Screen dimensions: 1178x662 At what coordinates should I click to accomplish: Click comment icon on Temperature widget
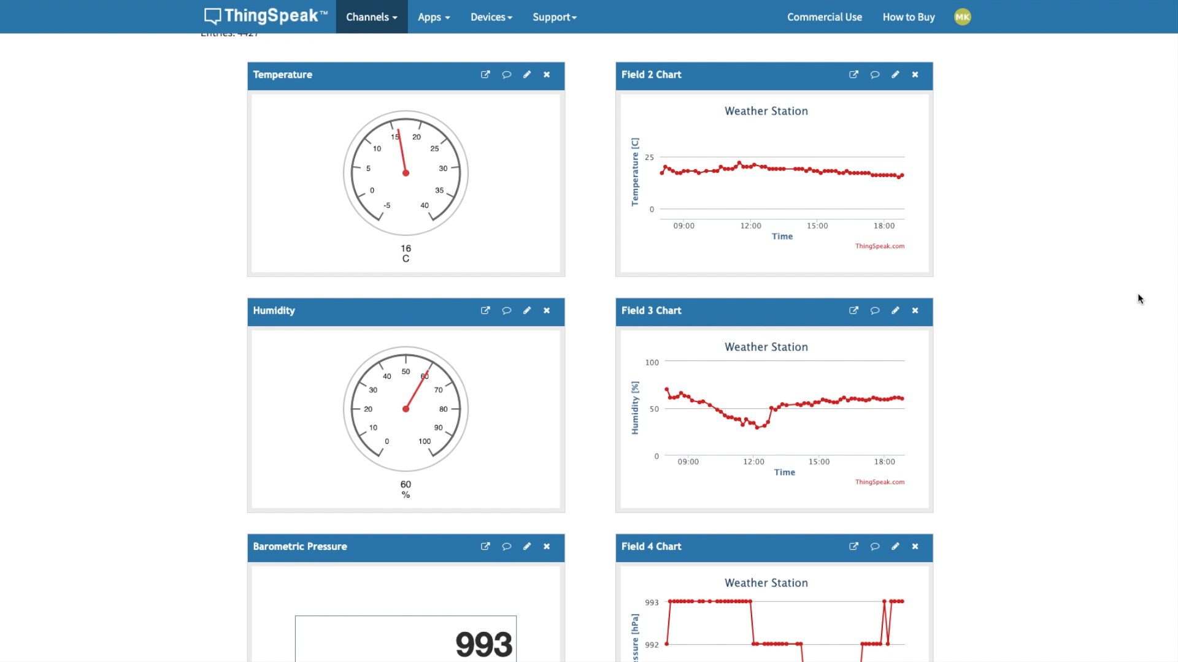(x=506, y=75)
